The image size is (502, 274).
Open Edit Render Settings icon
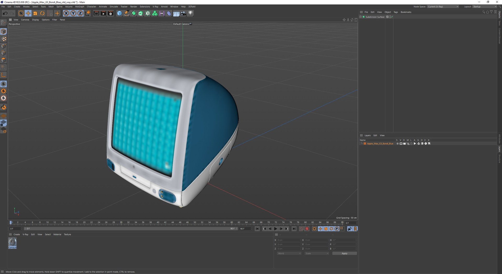coord(111,13)
